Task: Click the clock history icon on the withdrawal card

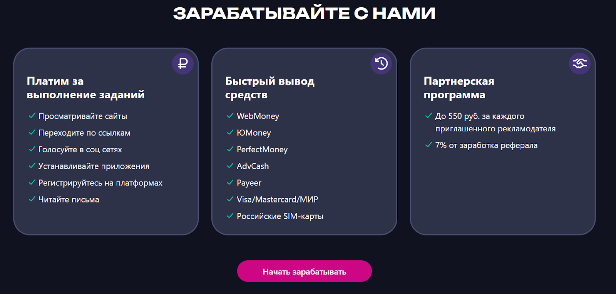Action: [381, 63]
